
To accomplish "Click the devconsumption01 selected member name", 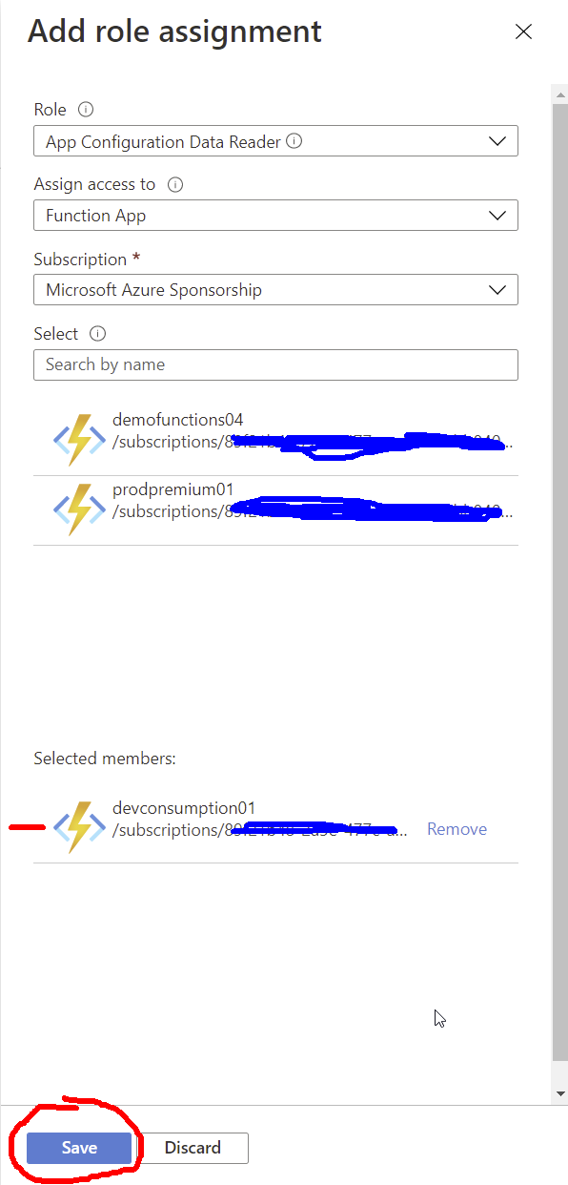I will pos(184,808).
